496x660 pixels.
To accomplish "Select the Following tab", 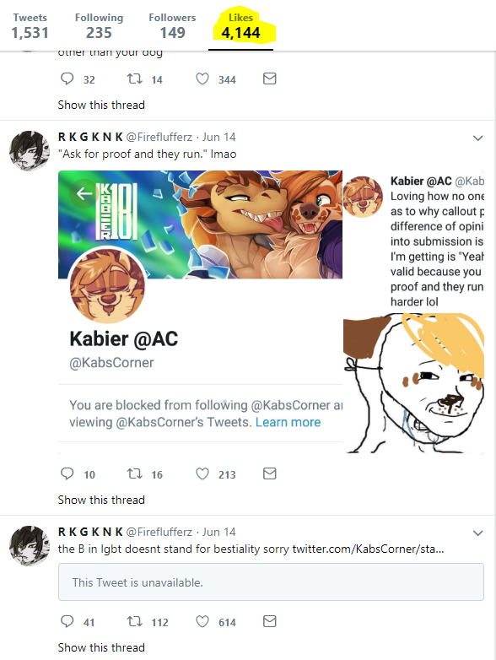I will [99, 26].
